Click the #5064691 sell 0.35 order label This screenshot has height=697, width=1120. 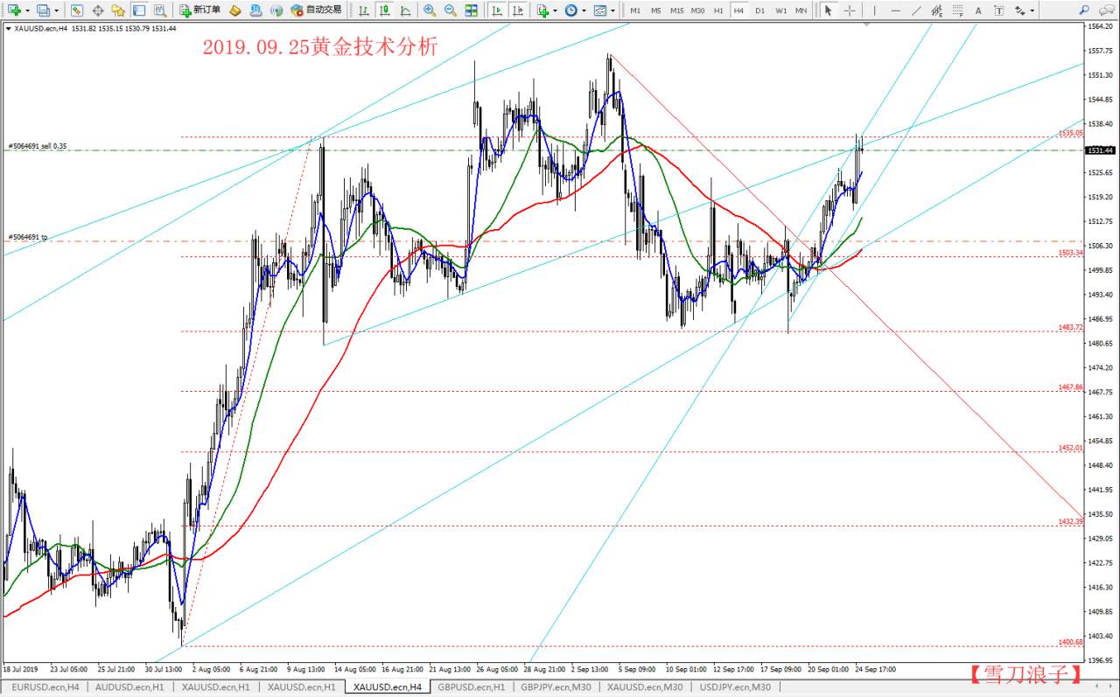[38, 146]
